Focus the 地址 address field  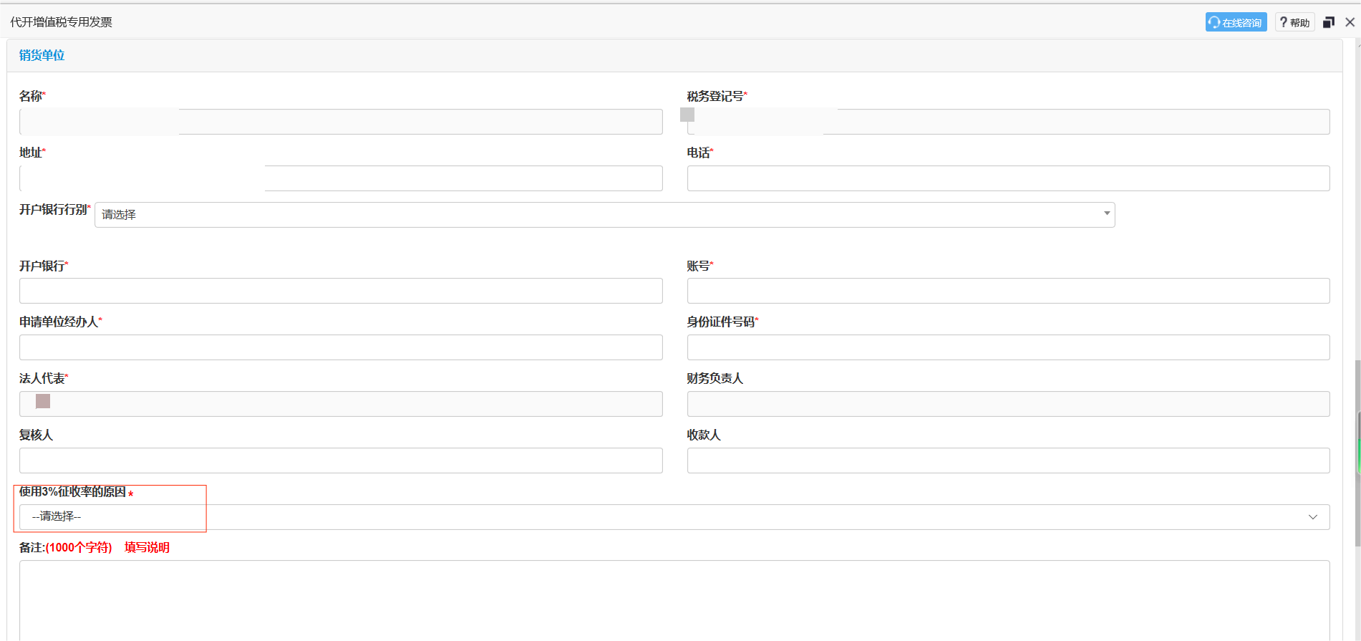[x=341, y=178]
